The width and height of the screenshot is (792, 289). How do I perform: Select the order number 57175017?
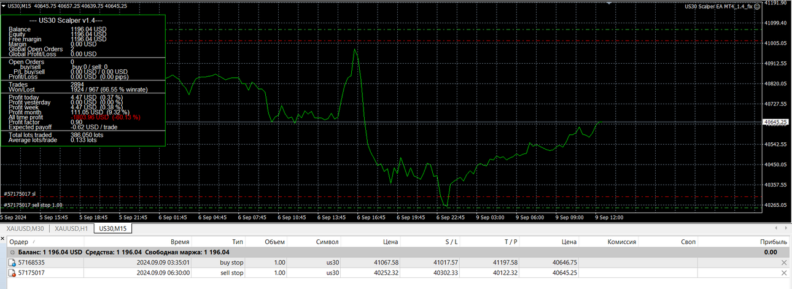(x=31, y=273)
